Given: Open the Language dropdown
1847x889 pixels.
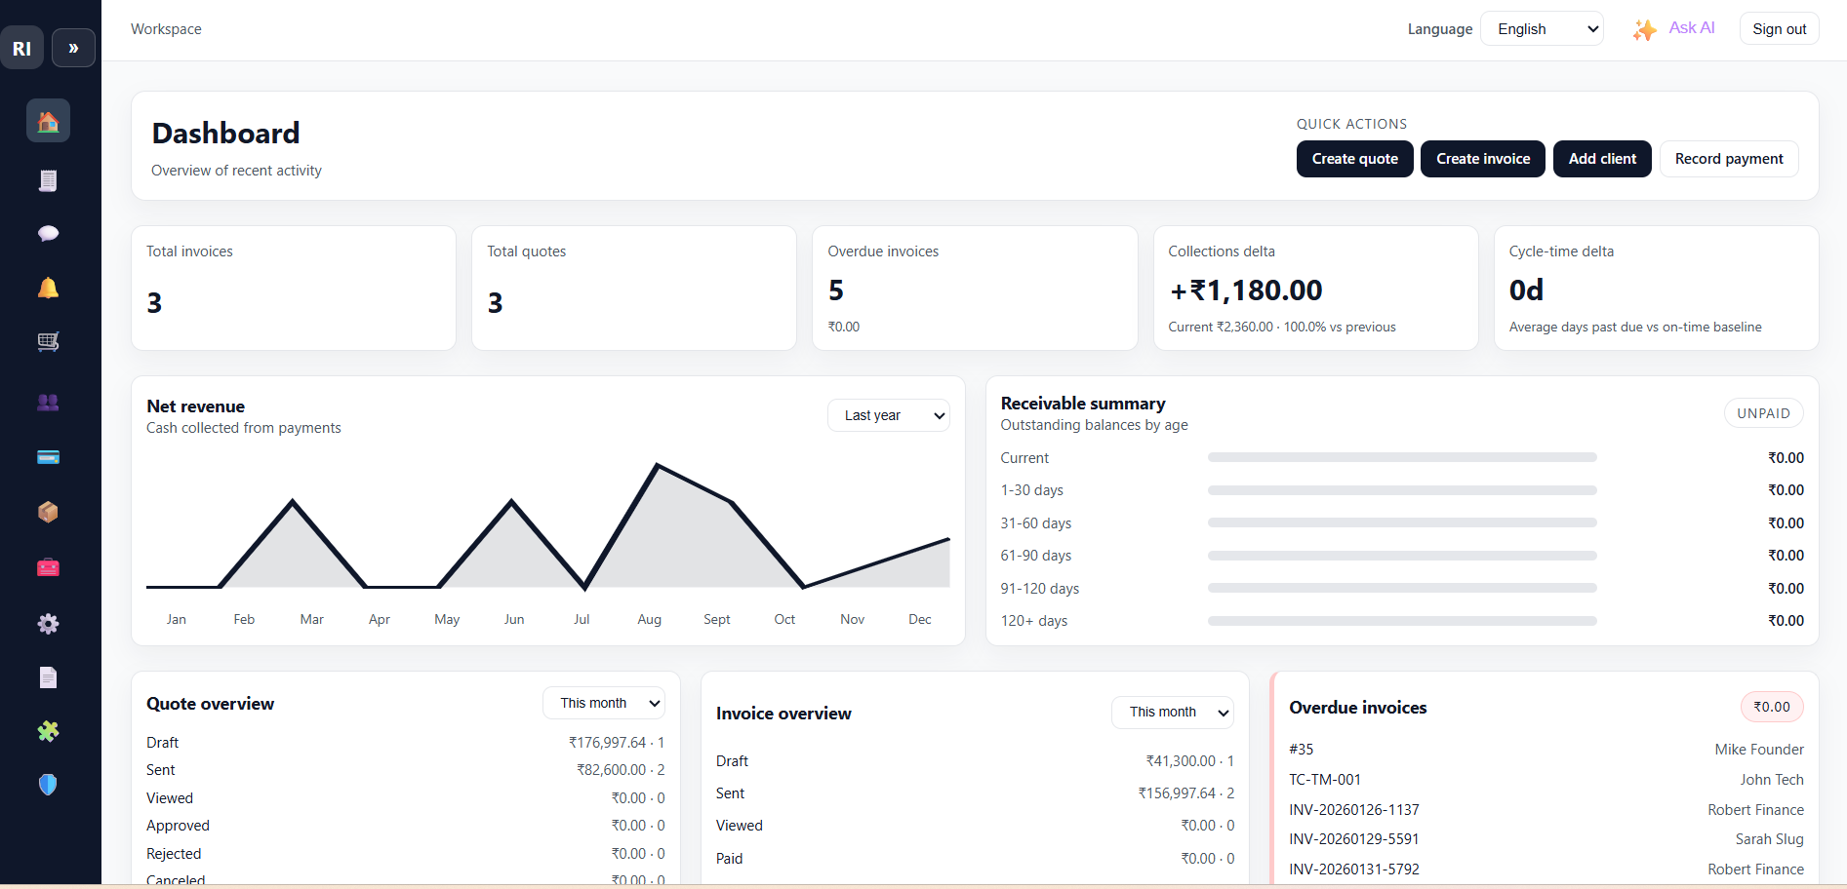Looking at the screenshot, I should [x=1542, y=28].
